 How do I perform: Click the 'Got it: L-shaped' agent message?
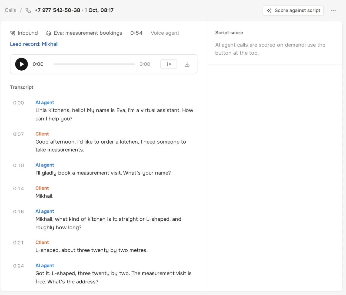[114, 277]
